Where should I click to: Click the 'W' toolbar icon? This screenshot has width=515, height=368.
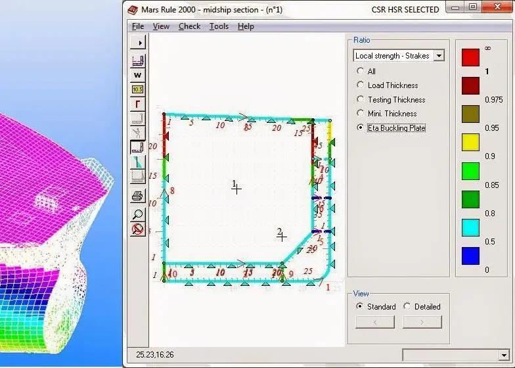(x=138, y=75)
